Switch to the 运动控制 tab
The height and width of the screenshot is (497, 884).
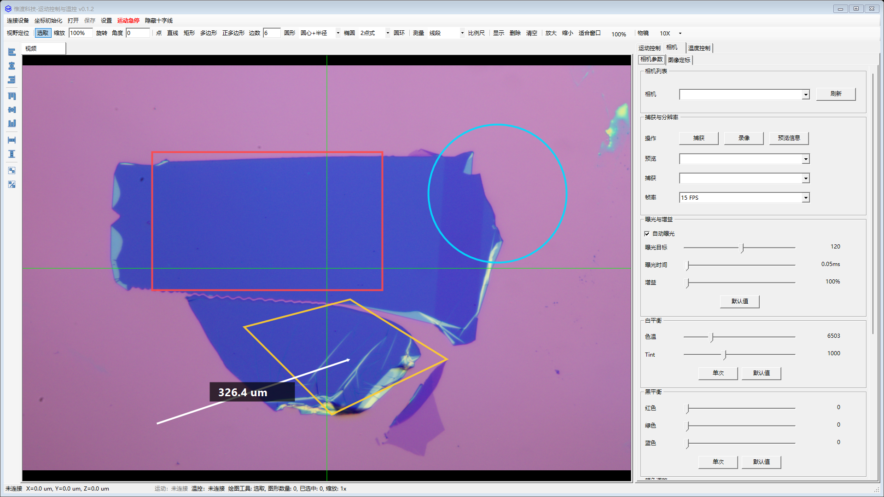pos(650,48)
